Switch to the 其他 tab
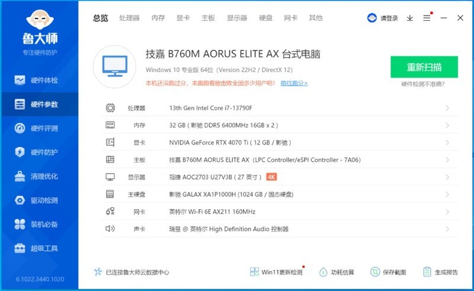474x291 pixels. 316,18
